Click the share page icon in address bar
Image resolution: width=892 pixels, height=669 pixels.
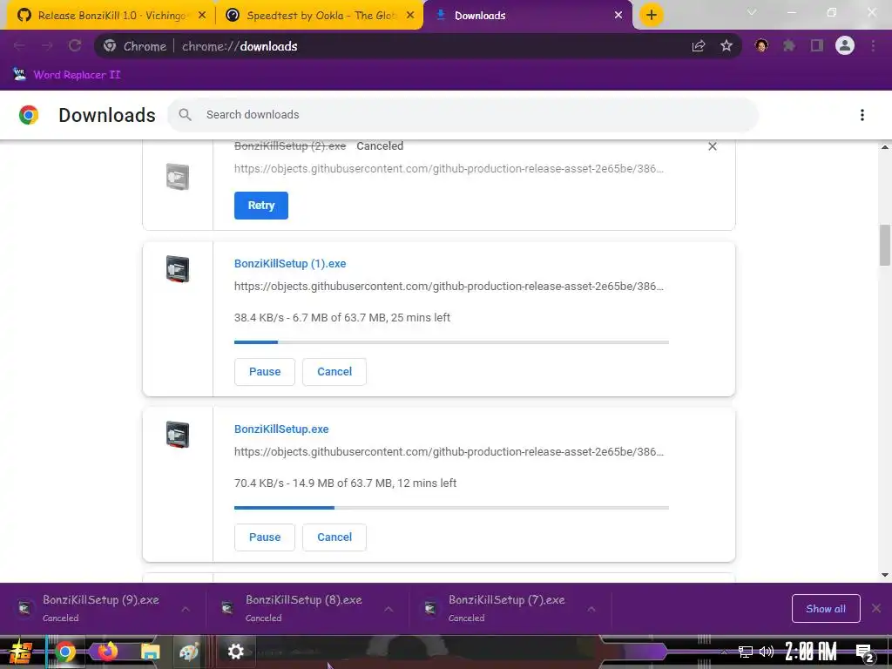(699, 46)
